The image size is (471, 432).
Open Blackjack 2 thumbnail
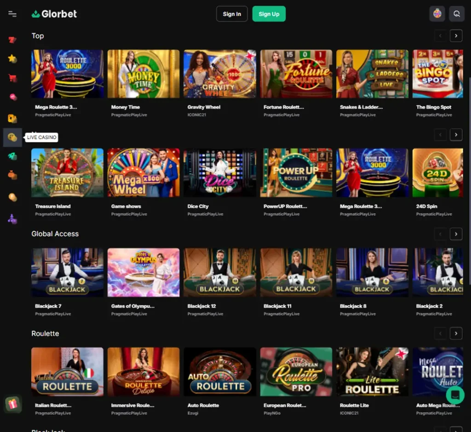tap(438, 272)
